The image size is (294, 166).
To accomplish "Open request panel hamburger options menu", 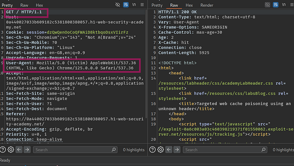I will tap(142, 5).
